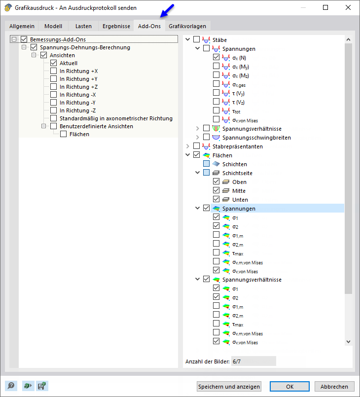Image resolution: width=360 pixels, height=397 pixels.
Task: Click the Stäbe member result icon
Action: pos(206,40)
